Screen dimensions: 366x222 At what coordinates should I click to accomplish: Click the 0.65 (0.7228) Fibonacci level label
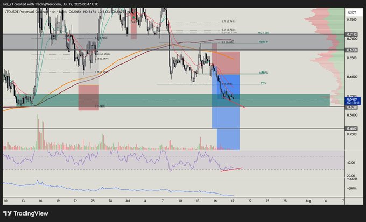[x=228, y=30]
